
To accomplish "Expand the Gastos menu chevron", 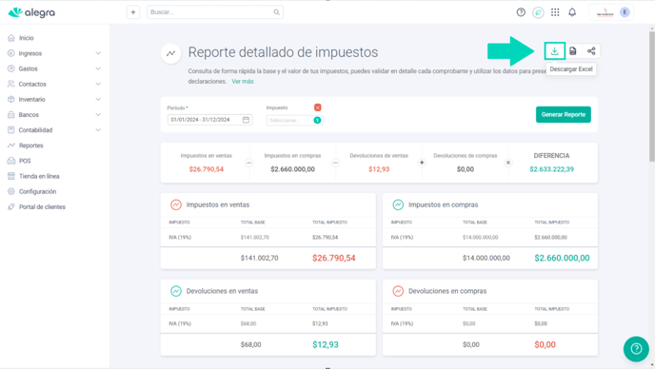I will click(x=98, y=68).
